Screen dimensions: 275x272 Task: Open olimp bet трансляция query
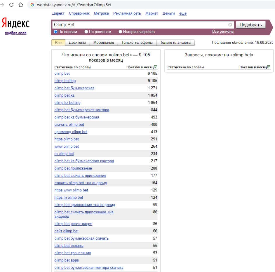click(73, 253)
